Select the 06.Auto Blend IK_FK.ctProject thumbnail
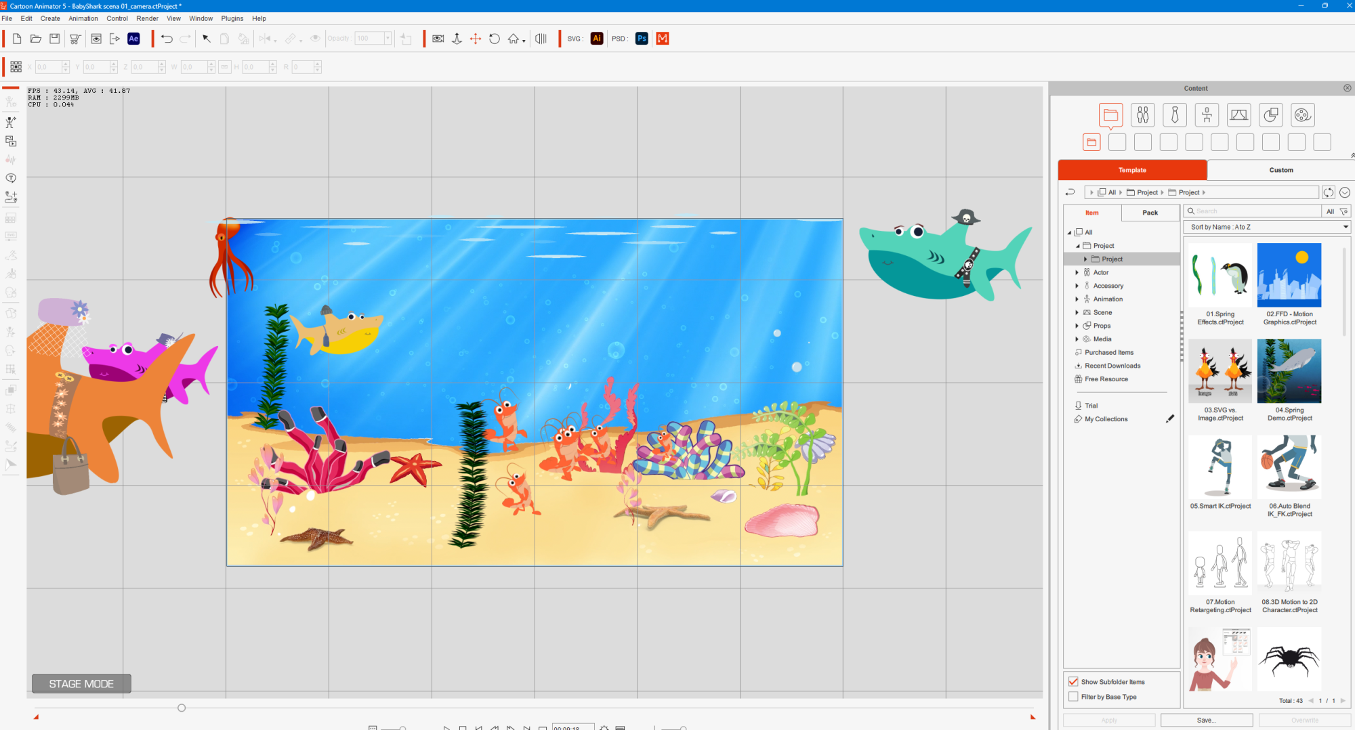 pyautogui.click(x=1289, y=467)
